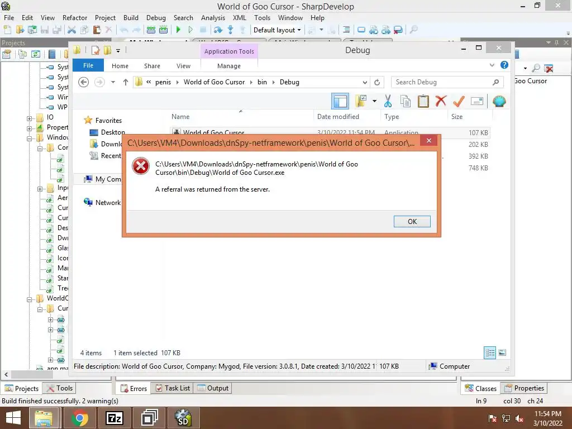Open the Output panel tab

click(x=213, y=388)
